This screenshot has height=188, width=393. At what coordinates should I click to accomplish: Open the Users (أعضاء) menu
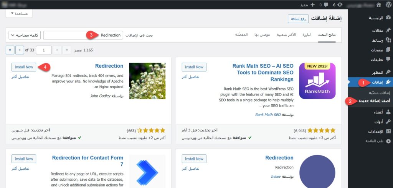(381, 112)
